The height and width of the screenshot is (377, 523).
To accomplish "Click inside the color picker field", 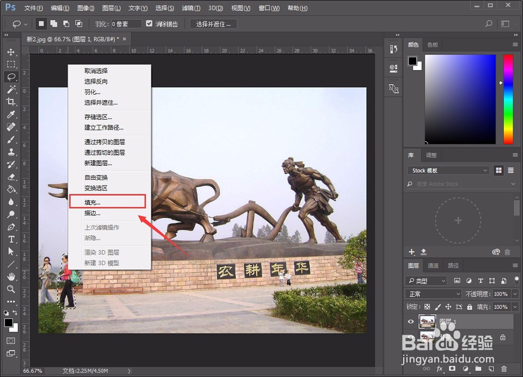I will click(460, 99).
